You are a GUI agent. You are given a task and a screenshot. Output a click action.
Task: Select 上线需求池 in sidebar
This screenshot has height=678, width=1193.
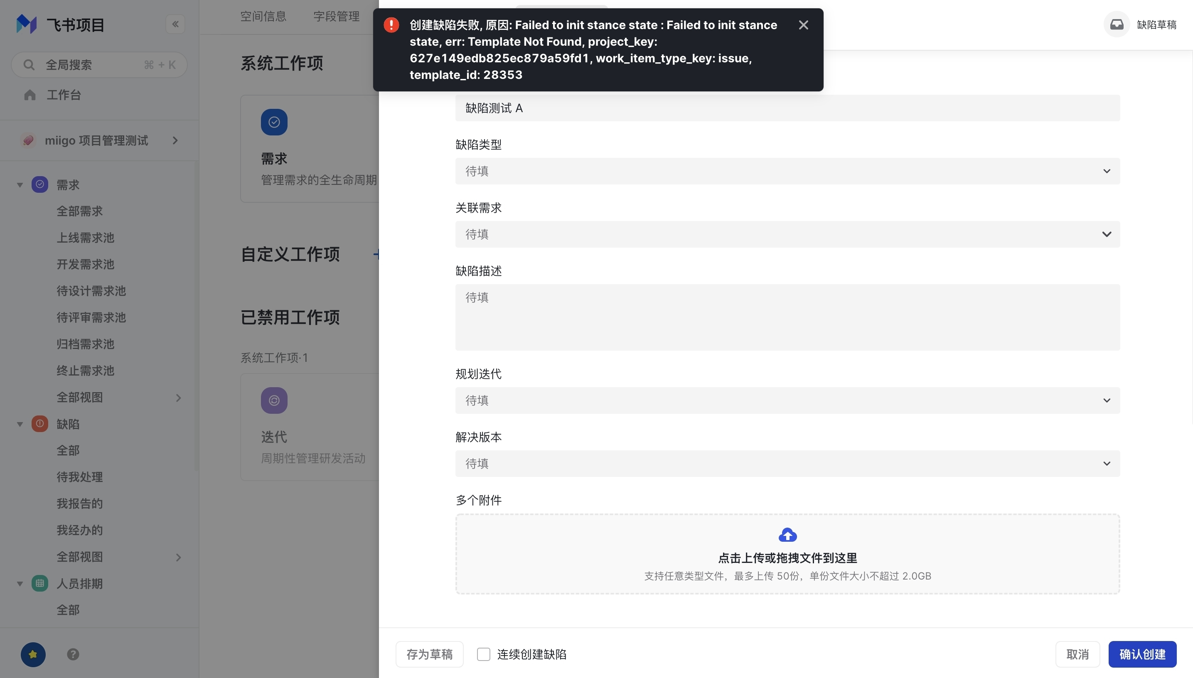pyautogui.click(x=86, y=238)
